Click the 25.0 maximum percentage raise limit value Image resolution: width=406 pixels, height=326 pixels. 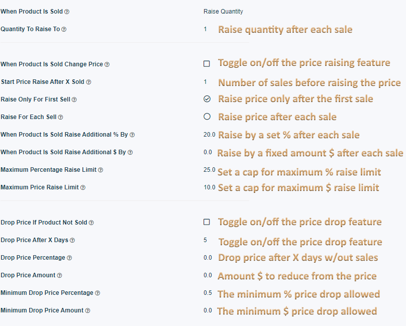(x=209, y=170)
